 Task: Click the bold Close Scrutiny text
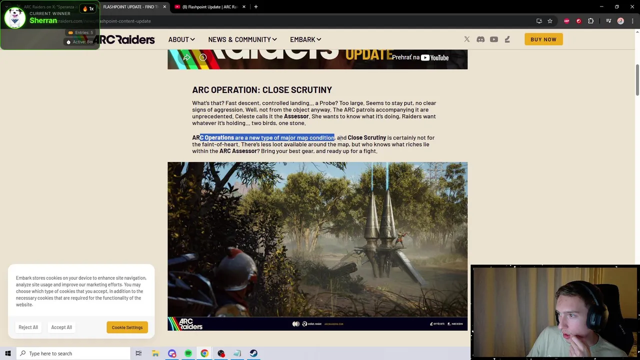[367, 137]
